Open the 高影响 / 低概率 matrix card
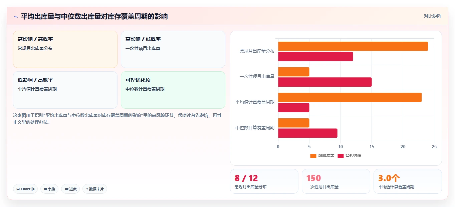This screenshot has height=207, width=455. 173,49
